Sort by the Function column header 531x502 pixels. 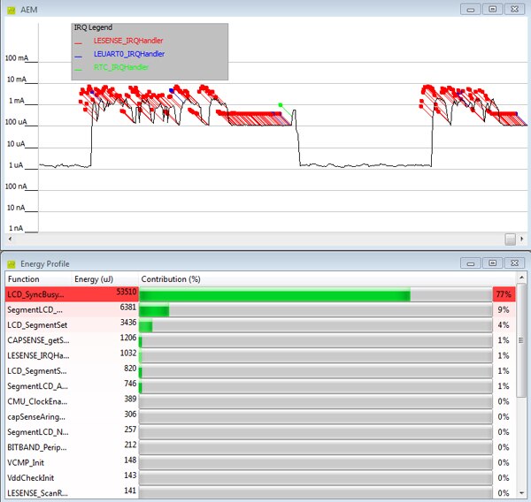point(24,279)
